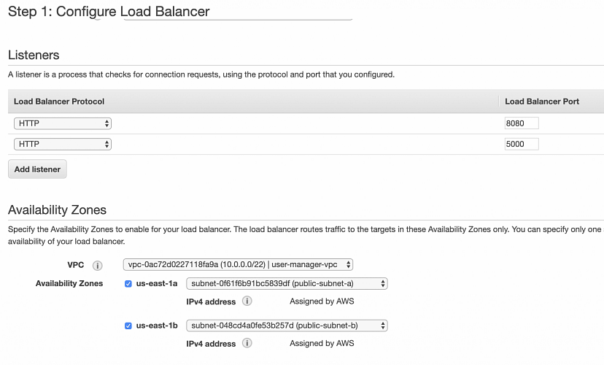The image size is (604, 365).
Task: Click the Availability Zones section heading
Action: pyautogui.click(x=57, y=210)
